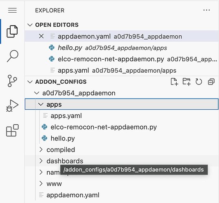Open the Run and Debug view

click(x=12, y=106)
